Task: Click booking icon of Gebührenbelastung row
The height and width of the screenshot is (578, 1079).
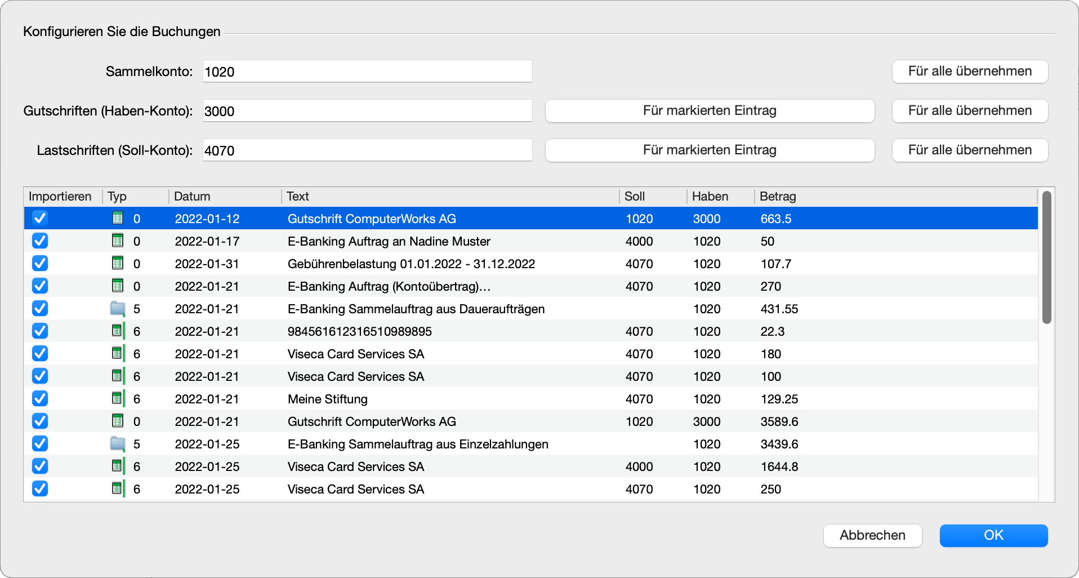Action: [x=118, y=263]
